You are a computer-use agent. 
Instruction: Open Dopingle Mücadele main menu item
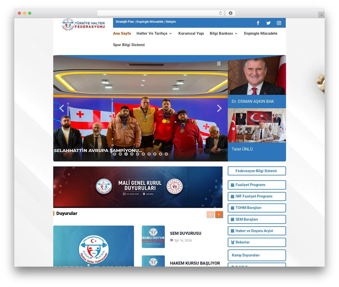pos(261,33)
